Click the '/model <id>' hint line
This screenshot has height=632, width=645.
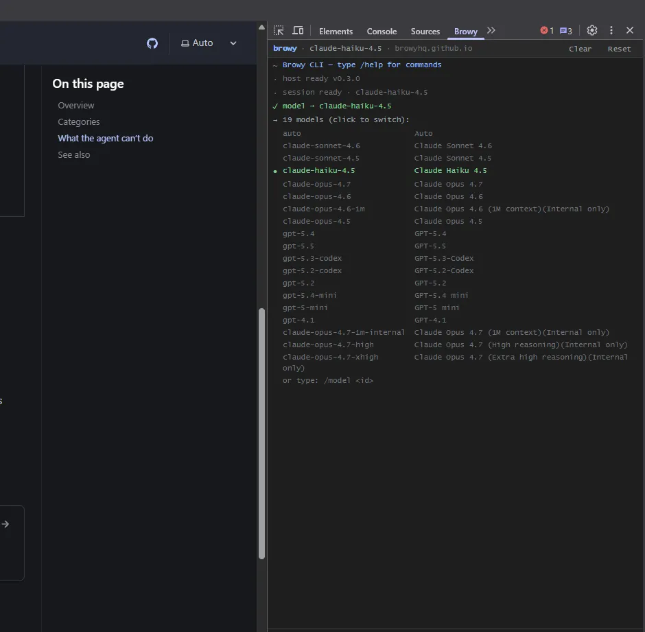[x=328, y=381]
